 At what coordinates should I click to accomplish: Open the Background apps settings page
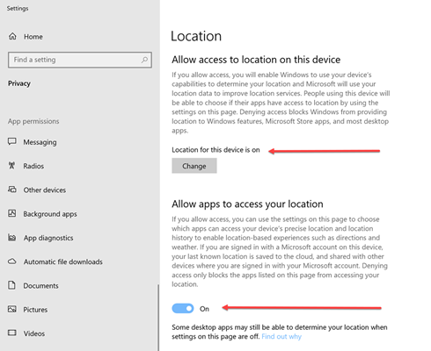pyautogui.click(x=50, y=214)
